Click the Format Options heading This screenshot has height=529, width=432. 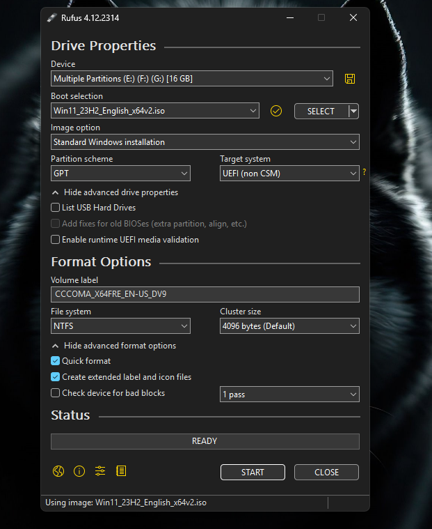click(101, 262)
